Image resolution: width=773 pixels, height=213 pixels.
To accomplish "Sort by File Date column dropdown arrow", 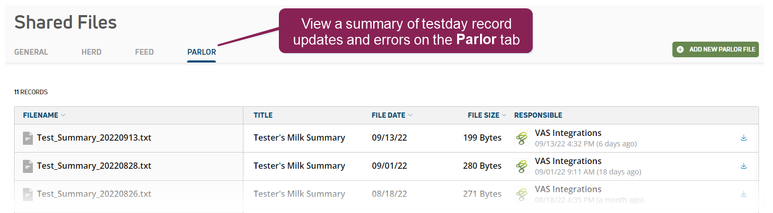I will point(410,115).
